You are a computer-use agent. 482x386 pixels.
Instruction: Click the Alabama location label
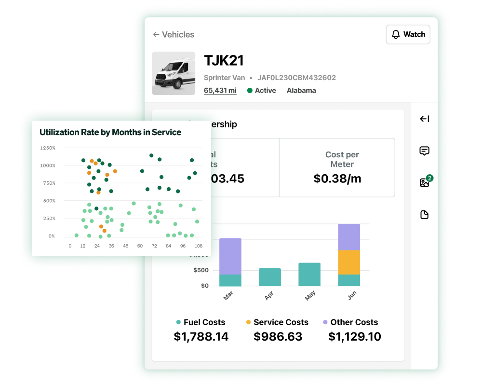tap(301, 90)
